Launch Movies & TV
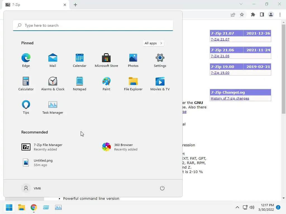The height and width of the screenshot is (214, 286). (x=160, y=84)
